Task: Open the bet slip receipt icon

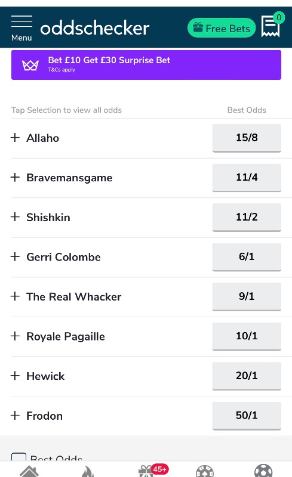Action: 271,26
